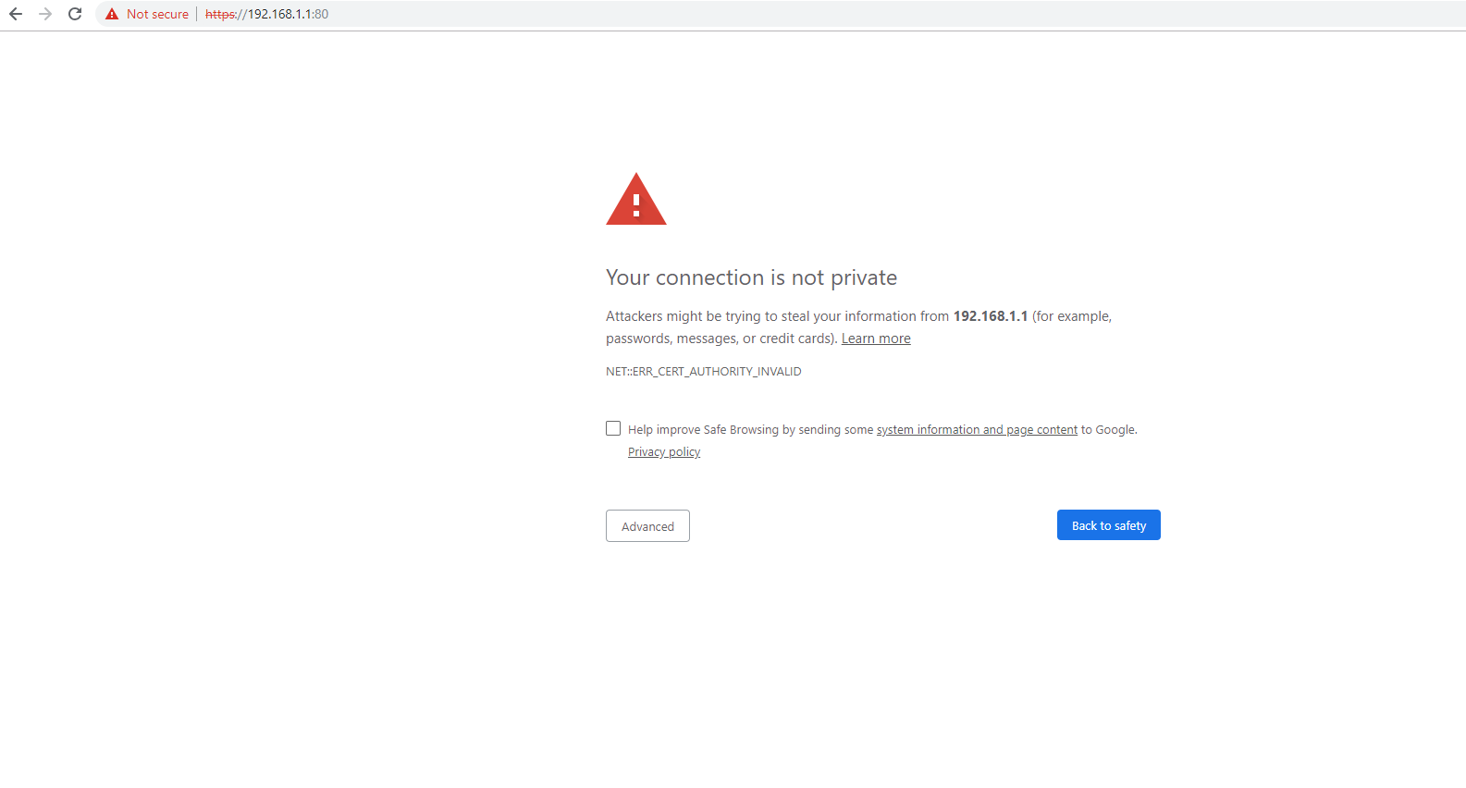The image size is (1466, 788).
Task: Focus the address bar on 192.168.1.1
Action: coord(279,14)
